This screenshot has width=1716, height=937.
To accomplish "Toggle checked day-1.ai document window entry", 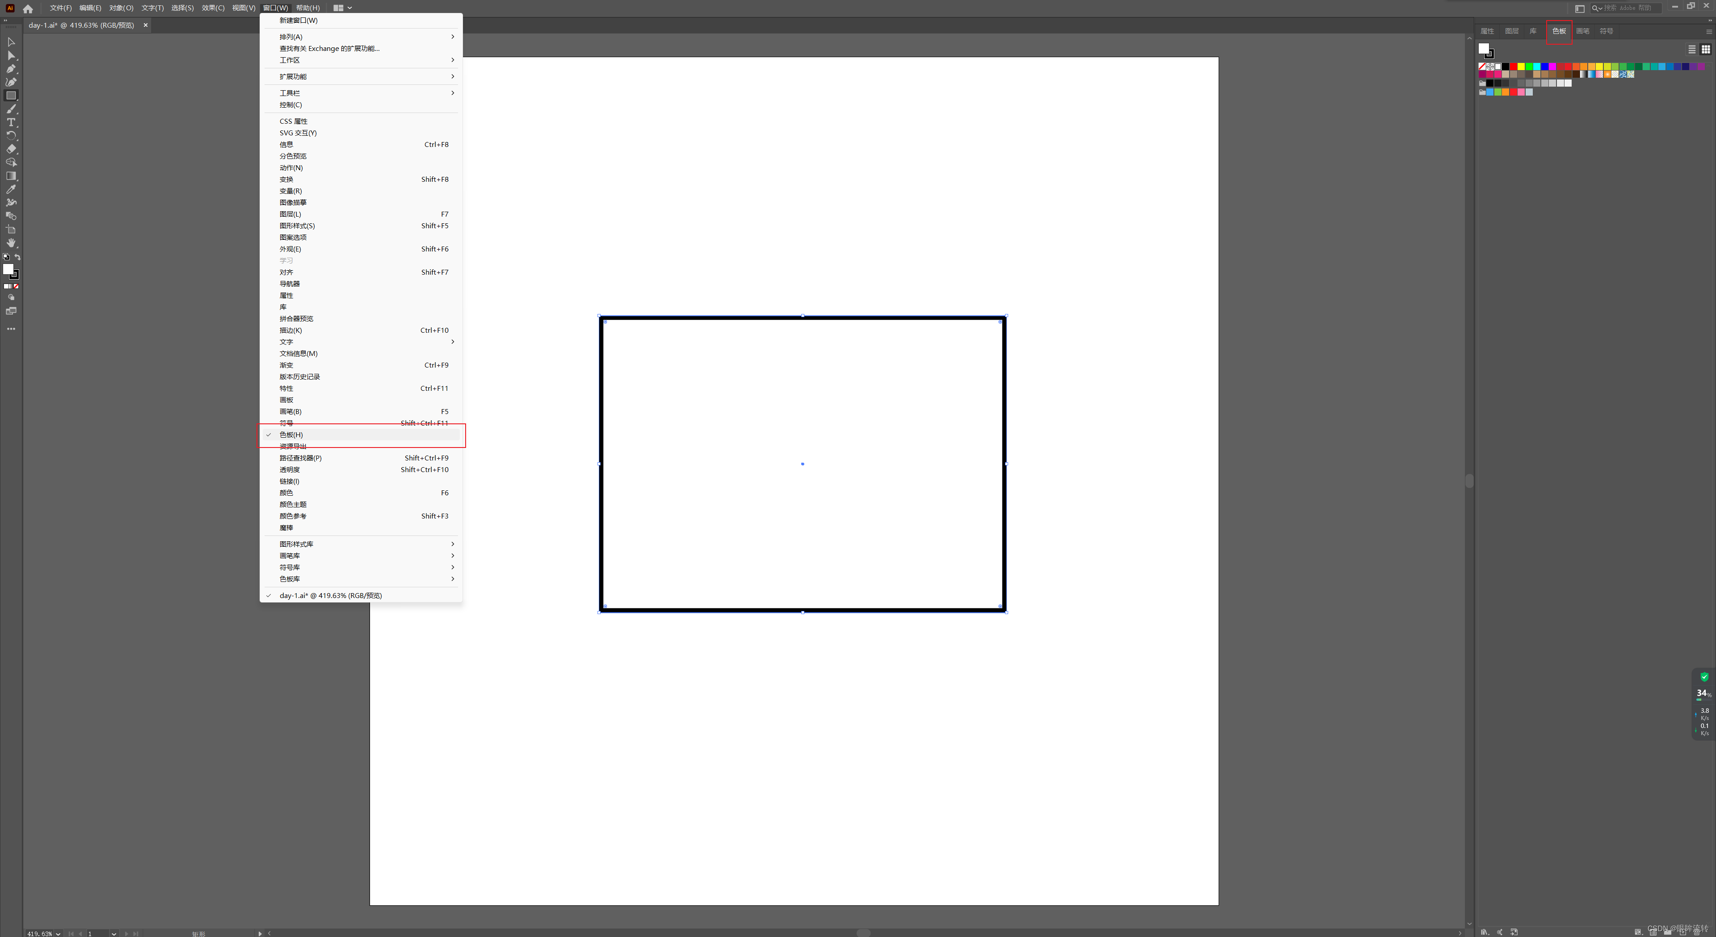I will [362, 595].
